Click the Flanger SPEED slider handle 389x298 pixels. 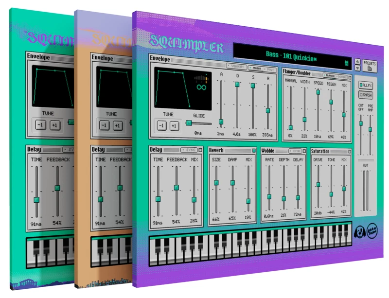318,92
